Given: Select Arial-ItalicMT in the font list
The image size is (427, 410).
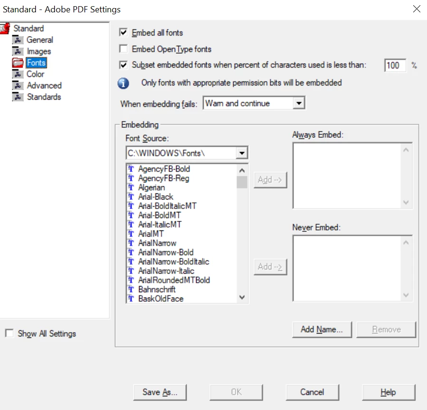Looking at the screenshot, I should click(160, 224).
